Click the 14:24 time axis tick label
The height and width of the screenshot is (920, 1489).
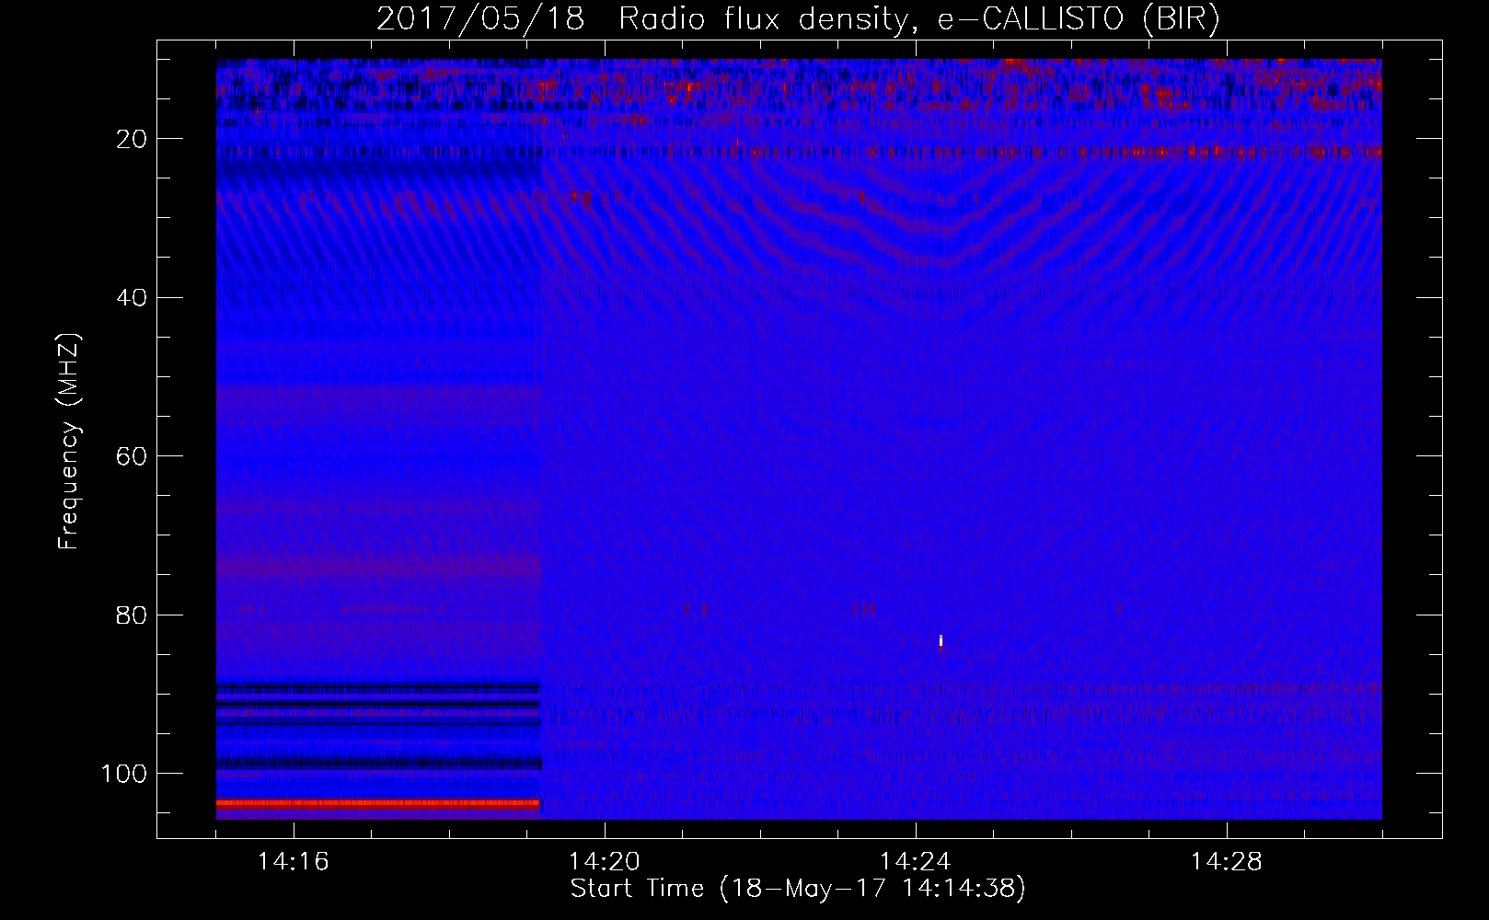coord(916,862)
